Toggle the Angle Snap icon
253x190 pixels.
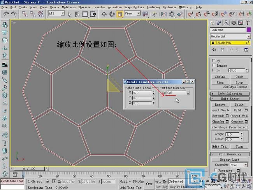(x=199, y=14)
